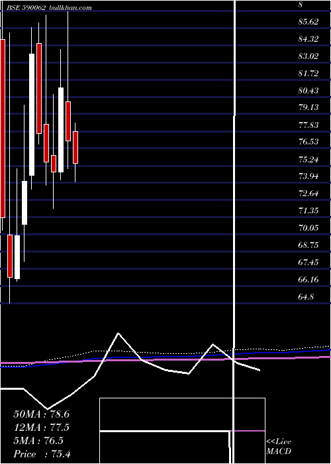Click the peak of the white indicator line
Screen dimensions: 331x464
point(118,333)
